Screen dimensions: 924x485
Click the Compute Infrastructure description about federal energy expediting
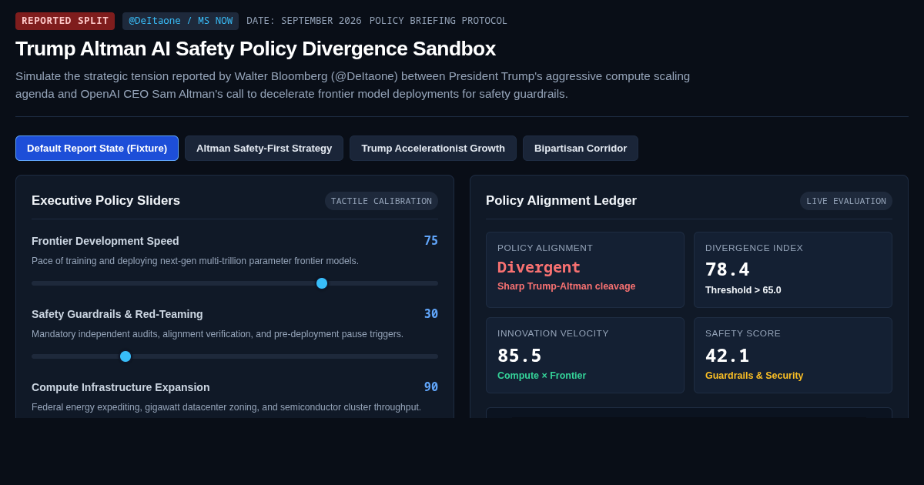click(x=226, y=407)
